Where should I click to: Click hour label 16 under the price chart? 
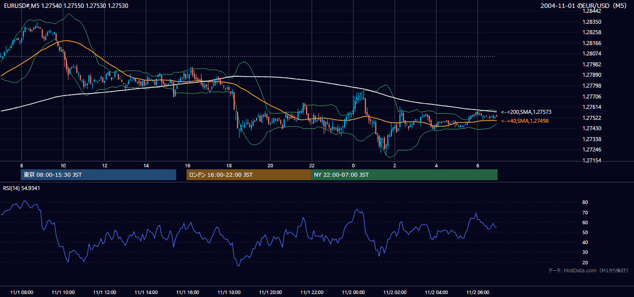187,165
